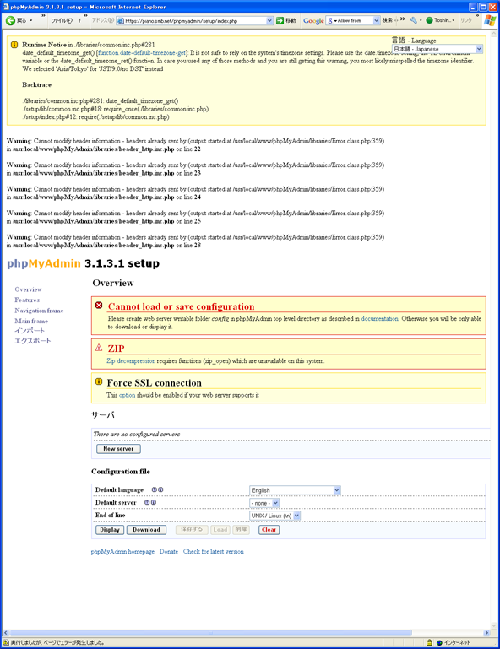Viewport: 500px width, 649px height.
Task: Click the Google toolbar search box
Action: pyautogui.click(x=353, y=20)
